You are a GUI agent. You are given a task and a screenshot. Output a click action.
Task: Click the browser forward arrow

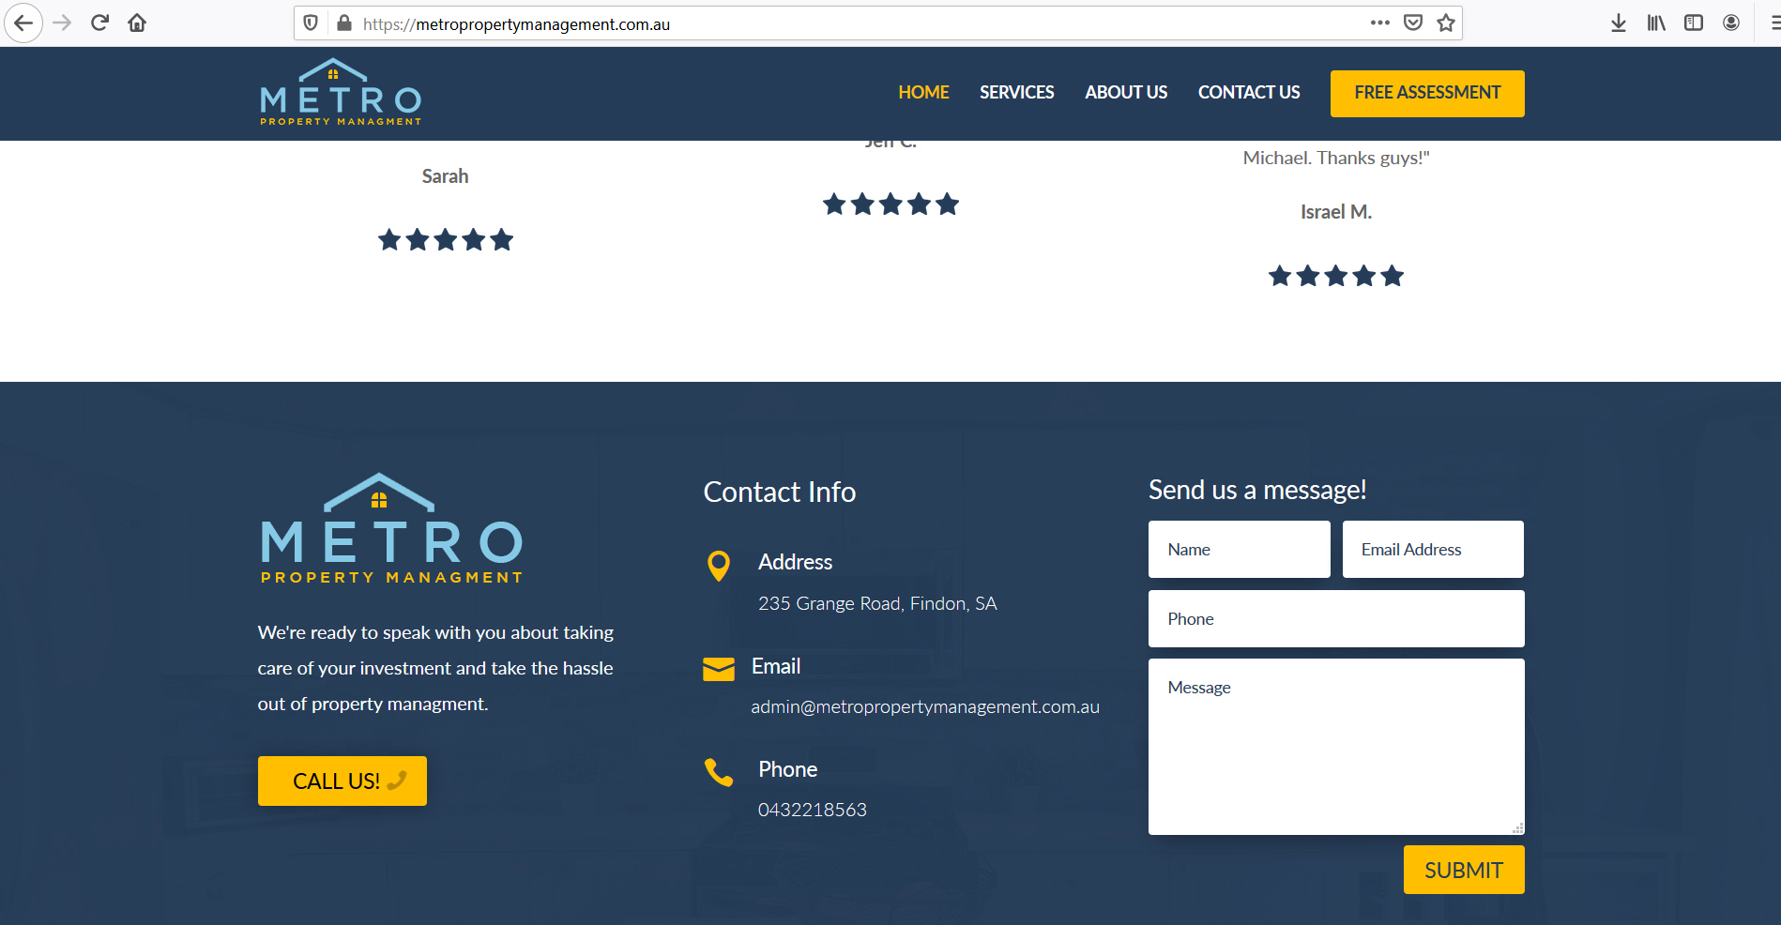pyautogui.click(x=63, y=23)
